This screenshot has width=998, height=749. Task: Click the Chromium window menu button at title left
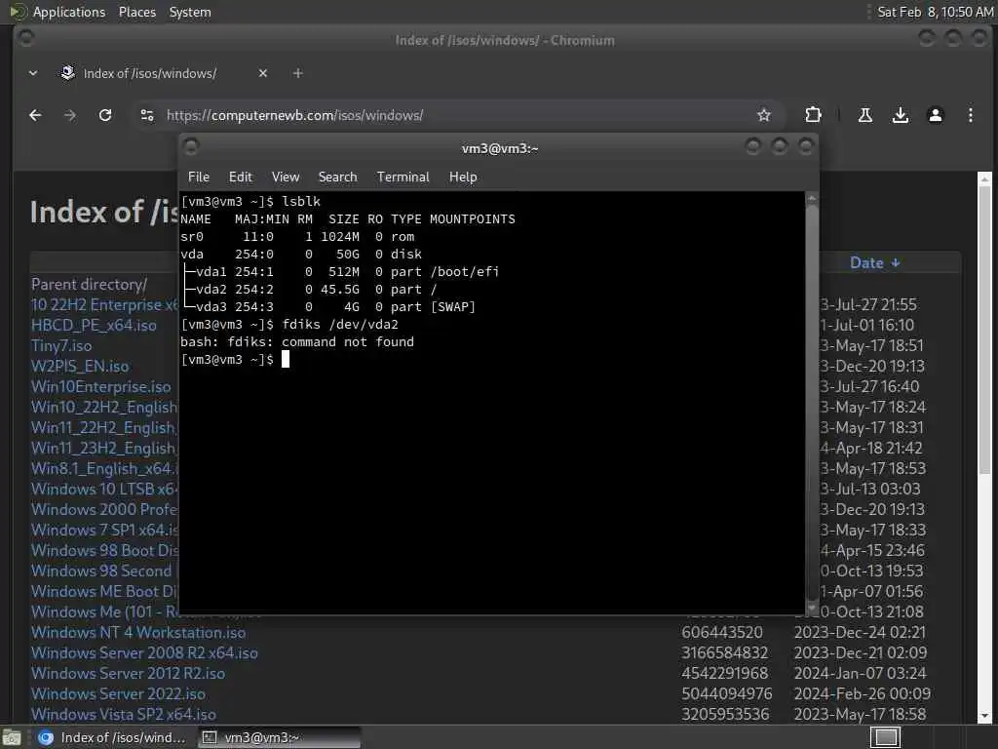pos(26,38)
